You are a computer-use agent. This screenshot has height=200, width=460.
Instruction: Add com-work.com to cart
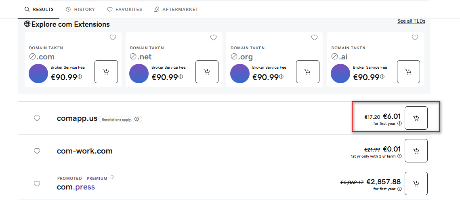416,151
